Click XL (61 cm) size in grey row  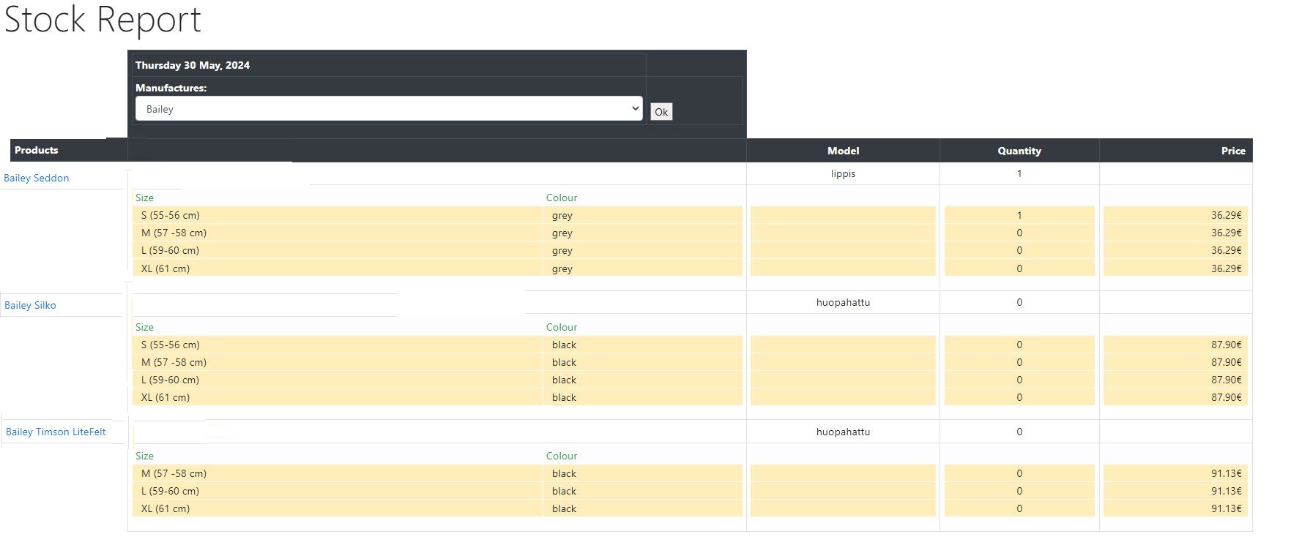click(x=165, y=268)
